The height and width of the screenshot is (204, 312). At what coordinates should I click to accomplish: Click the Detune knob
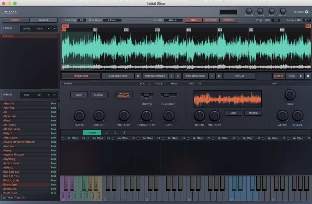199,116
